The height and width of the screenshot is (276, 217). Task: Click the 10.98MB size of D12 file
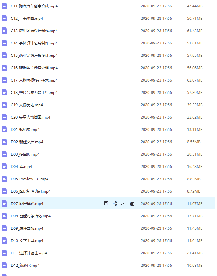[x=195, y=266]
